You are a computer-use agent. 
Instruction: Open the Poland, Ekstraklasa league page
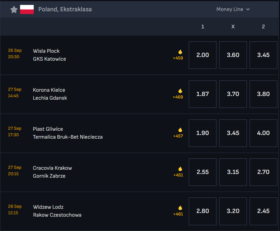(65, 9)
